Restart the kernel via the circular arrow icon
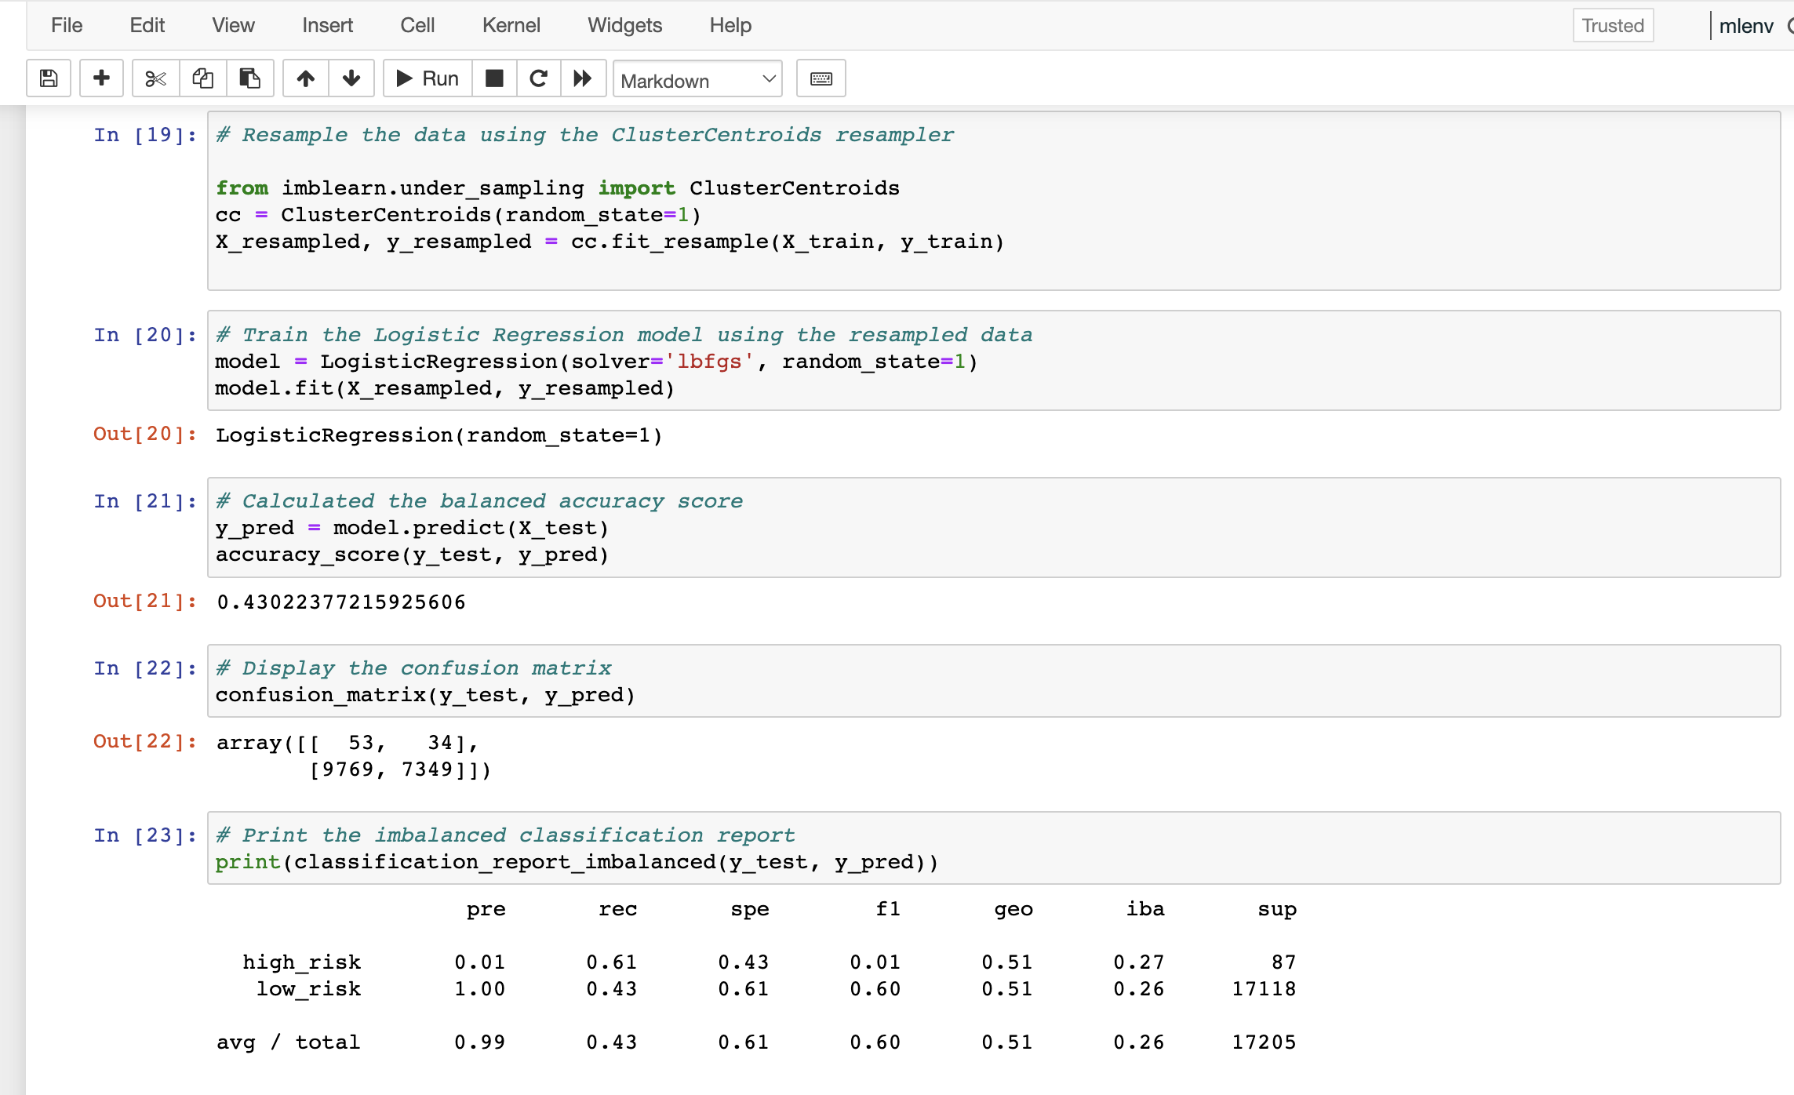Viewport: 1794px width, 1095px height. coord(538,78)
